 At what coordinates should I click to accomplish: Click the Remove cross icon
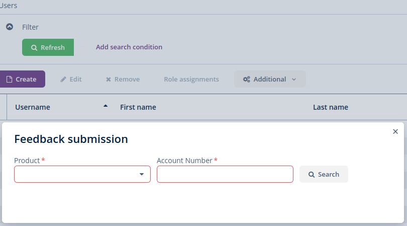point(108,80)
